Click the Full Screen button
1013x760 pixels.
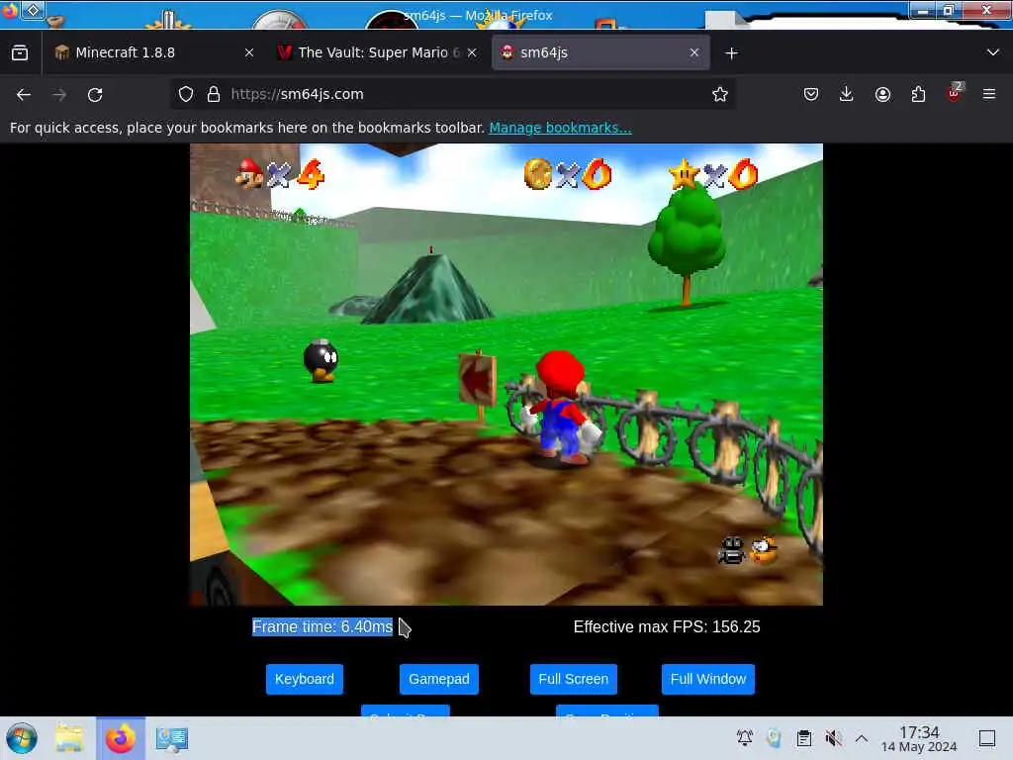pyautogui.click(x=574, y=679)
